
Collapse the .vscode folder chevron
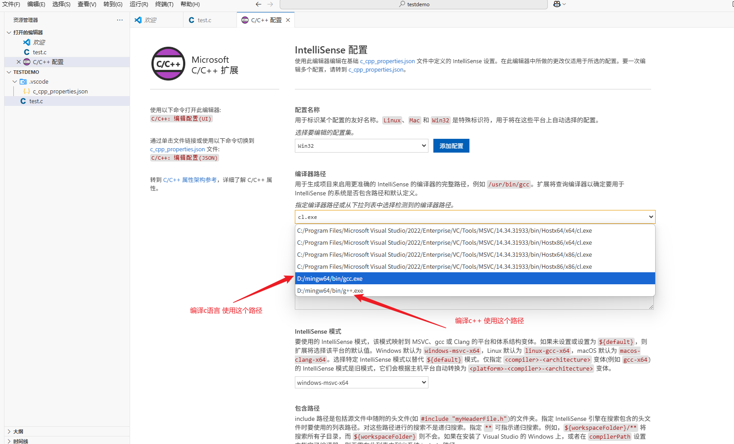click(x=15, y=81)
